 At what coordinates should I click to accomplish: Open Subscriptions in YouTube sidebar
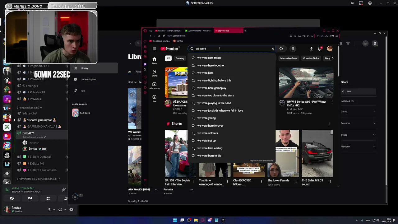(154, 86)
